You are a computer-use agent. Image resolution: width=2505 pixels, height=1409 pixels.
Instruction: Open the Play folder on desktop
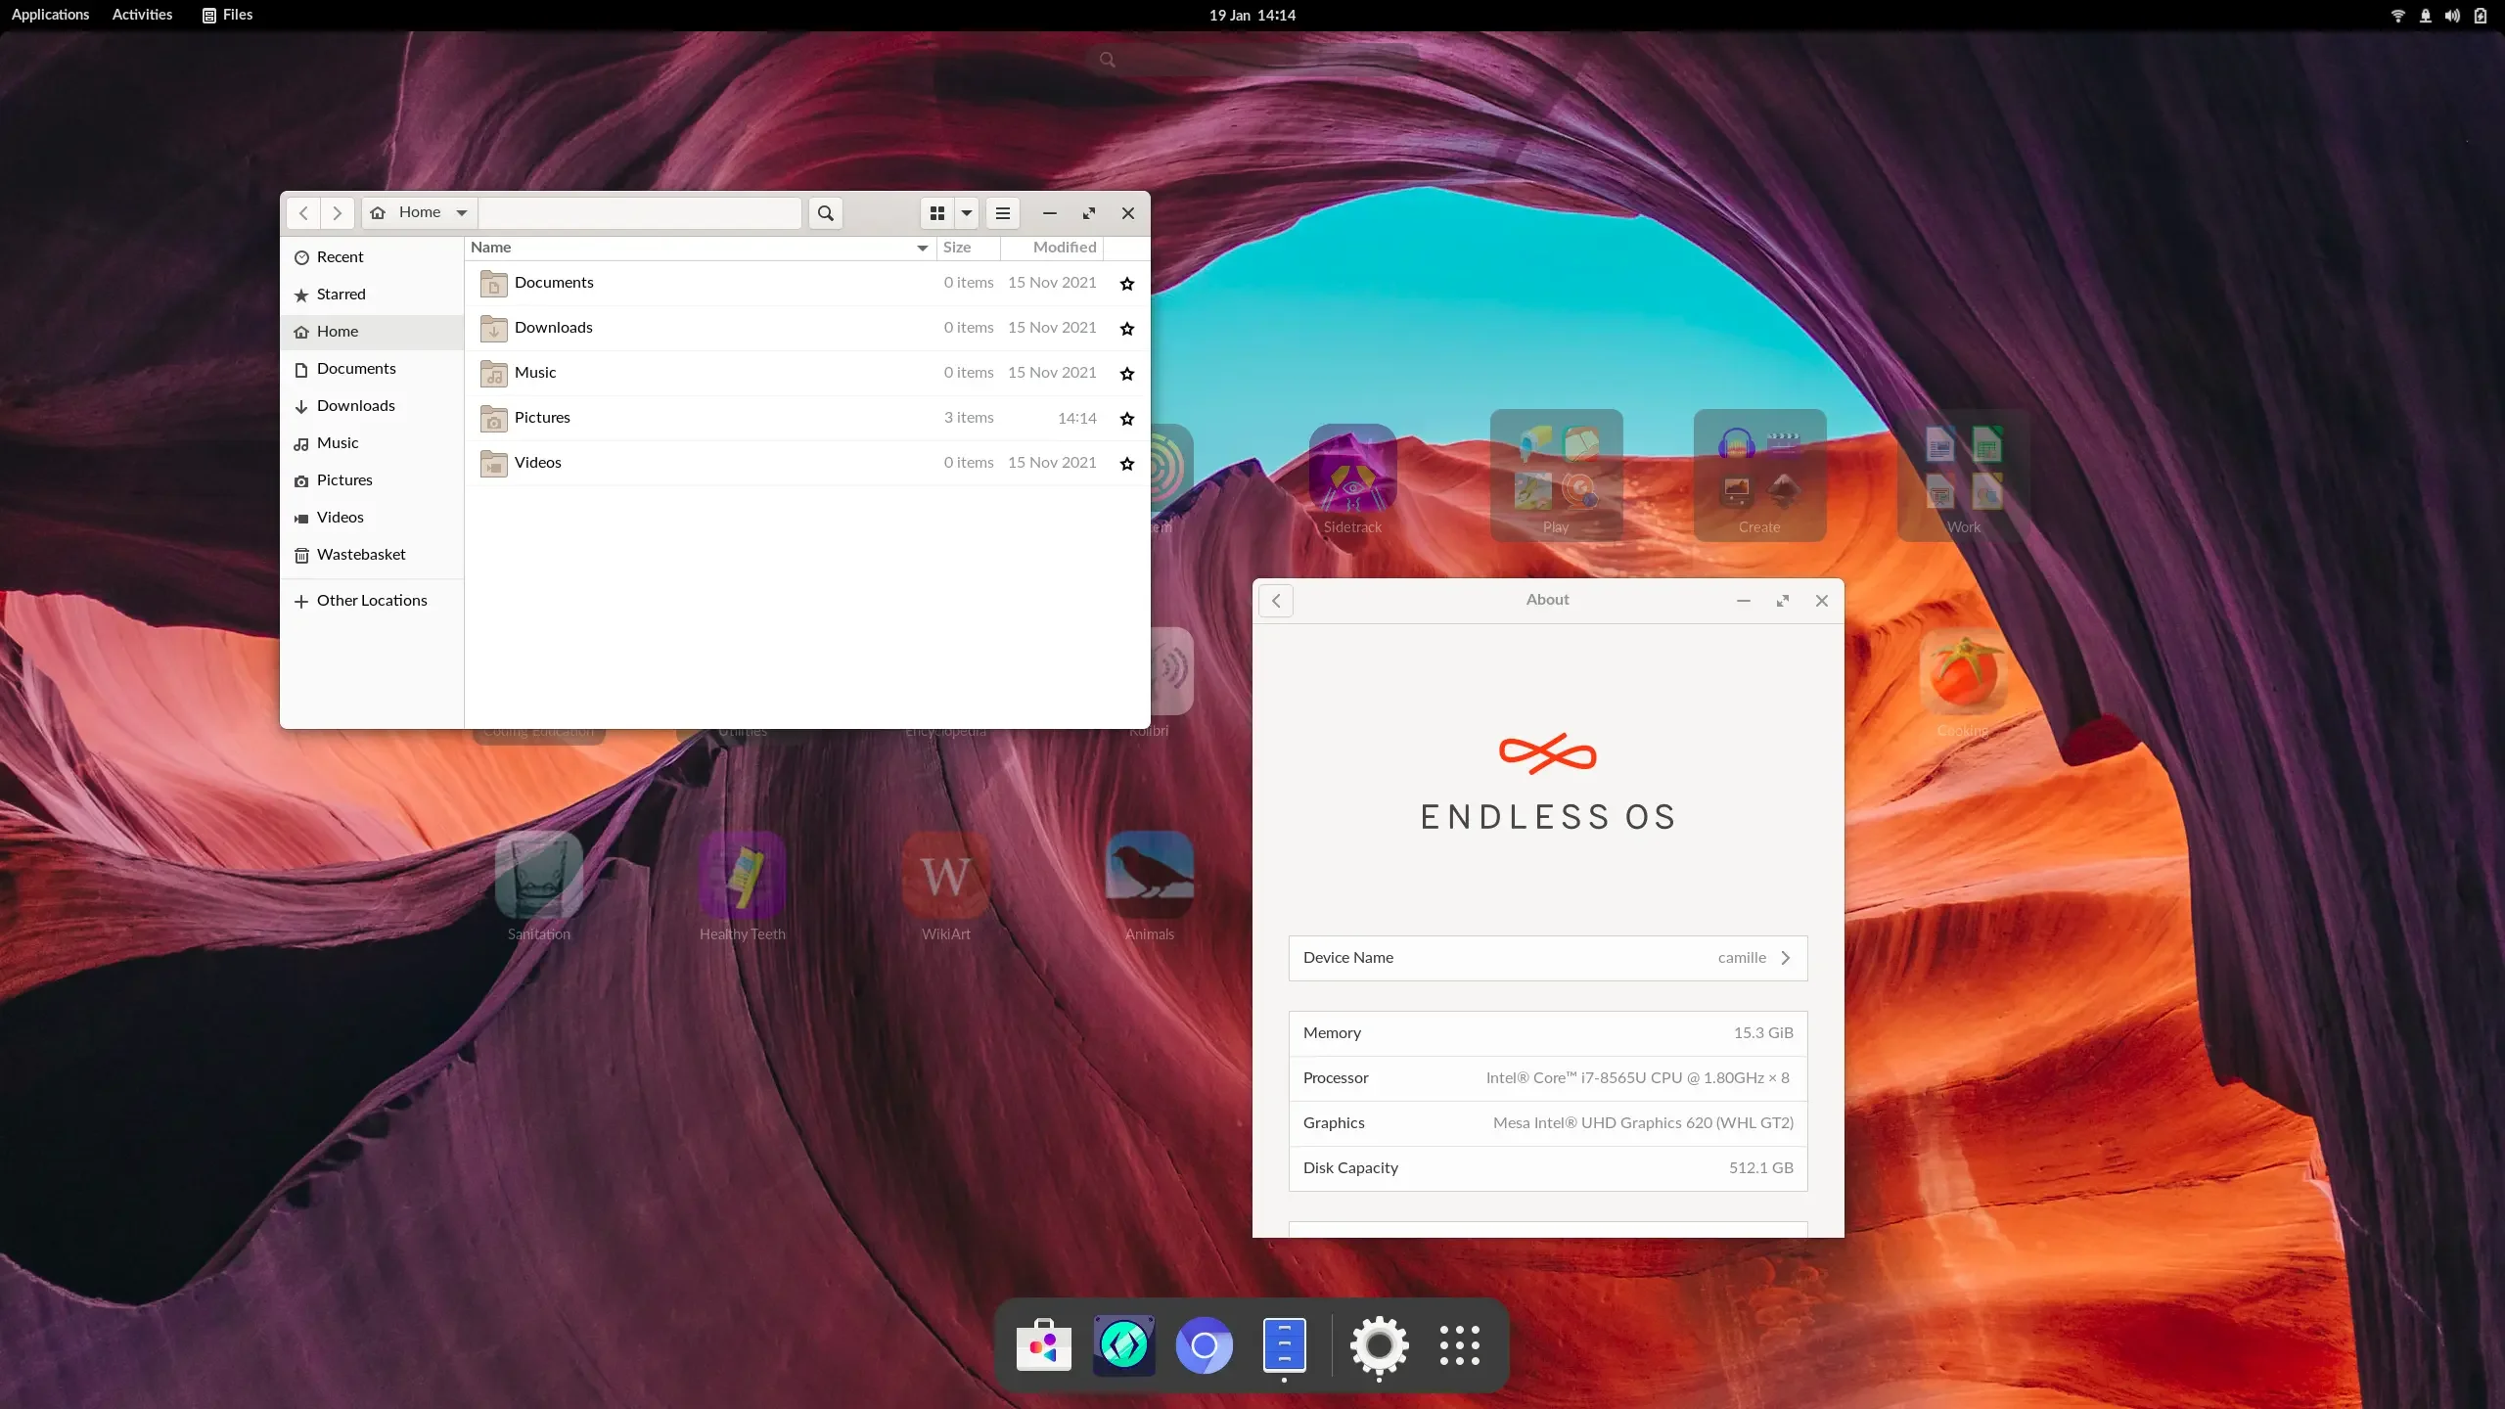pyautogui.click(x=1556, y=477)
